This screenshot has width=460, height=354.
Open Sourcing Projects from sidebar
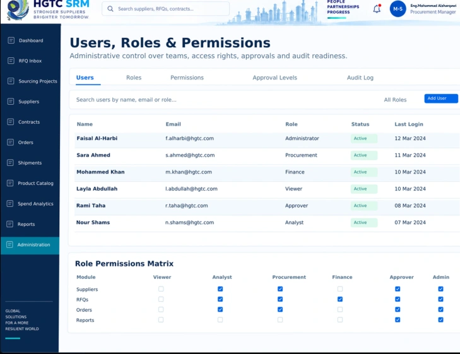38,81
